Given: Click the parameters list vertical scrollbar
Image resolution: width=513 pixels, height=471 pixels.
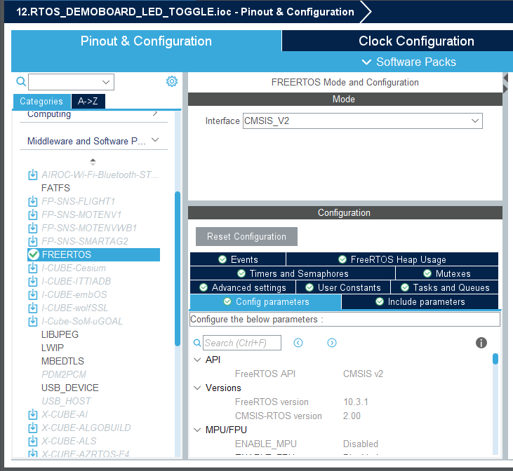Looking at the screenshot, I should click(x=495, y=359).
